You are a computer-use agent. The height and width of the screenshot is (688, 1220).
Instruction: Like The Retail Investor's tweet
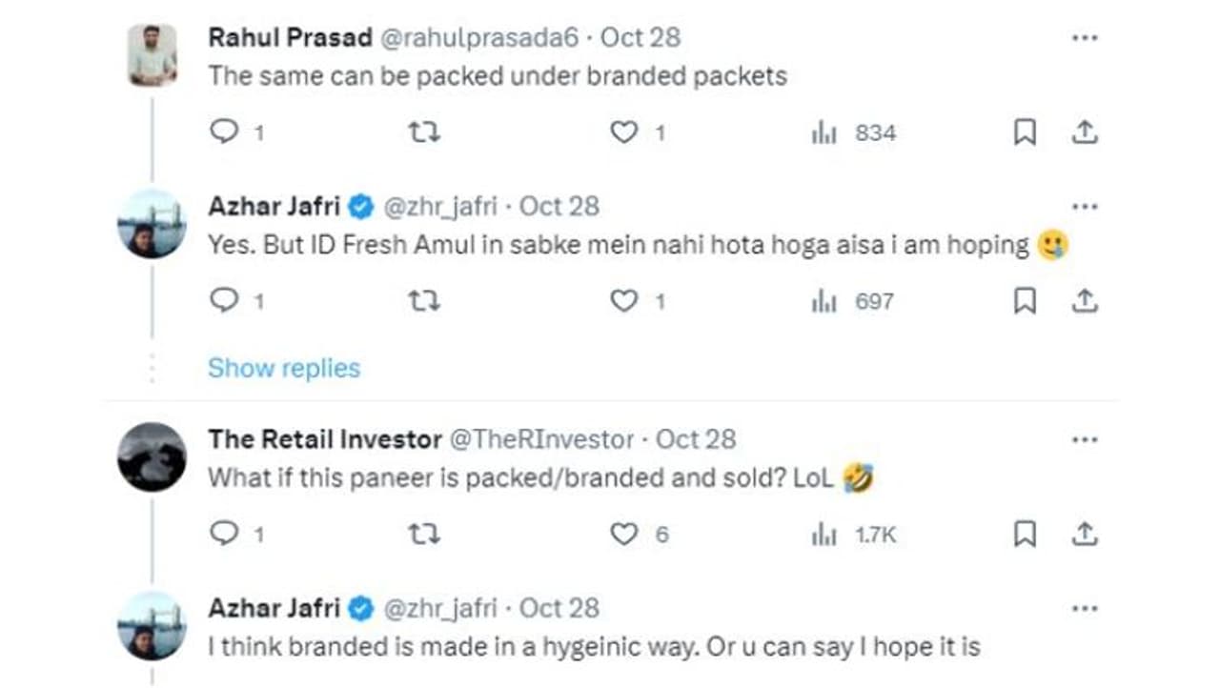tap(623, 535)
